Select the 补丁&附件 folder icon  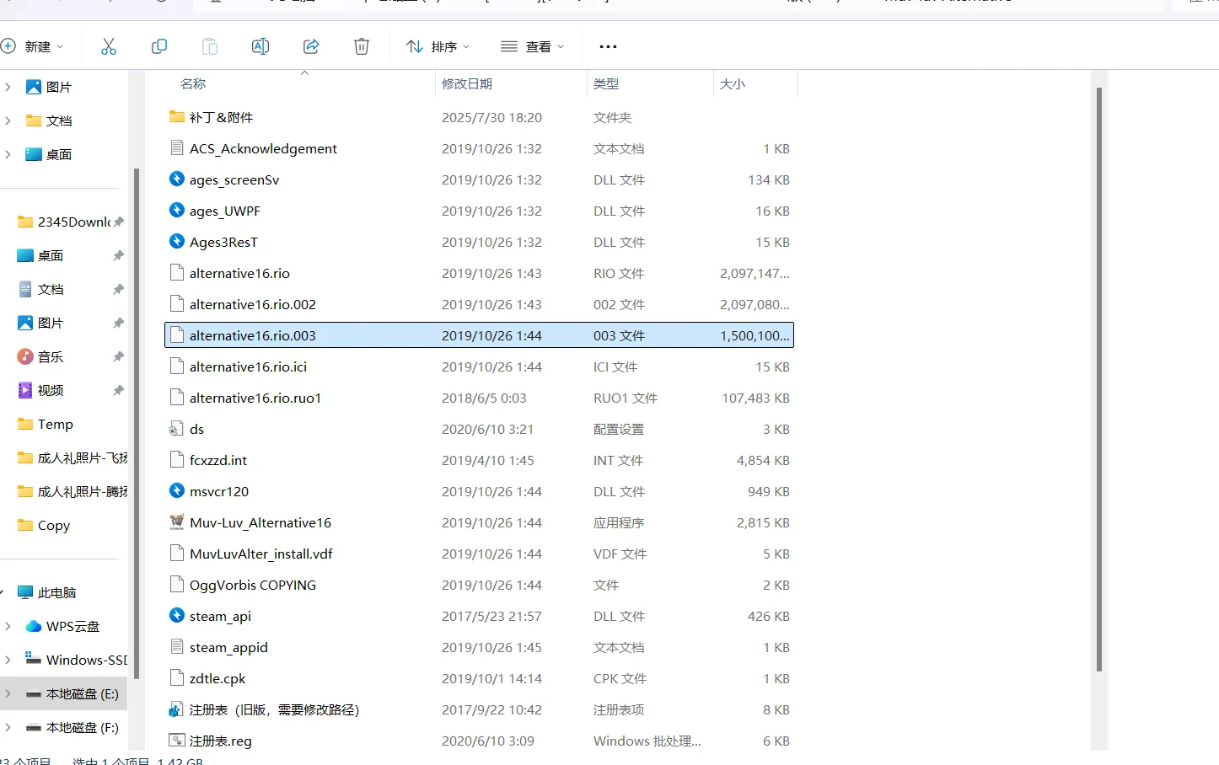[x=177, y=117]
